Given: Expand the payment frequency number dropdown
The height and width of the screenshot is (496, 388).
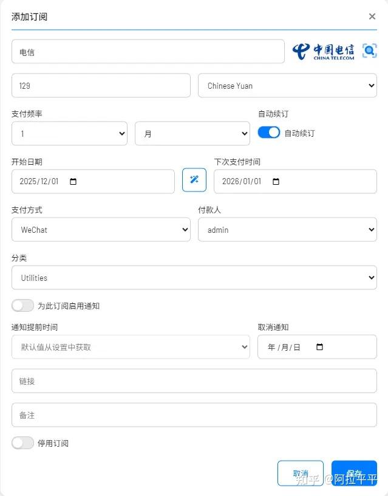Looking at the screenshot, I should click(x=69, y=134).
